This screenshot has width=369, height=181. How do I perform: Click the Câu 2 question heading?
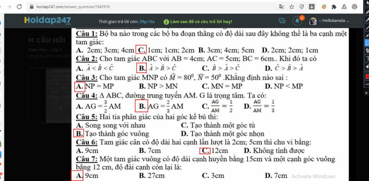click(x=87, y=59)
